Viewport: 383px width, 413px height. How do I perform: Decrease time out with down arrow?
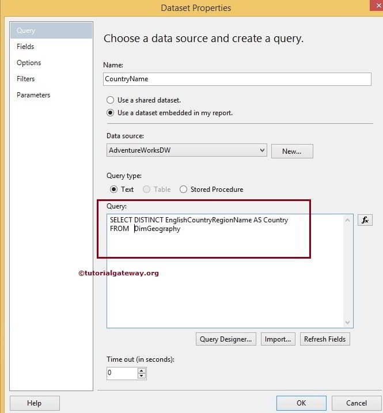point(142,376)
